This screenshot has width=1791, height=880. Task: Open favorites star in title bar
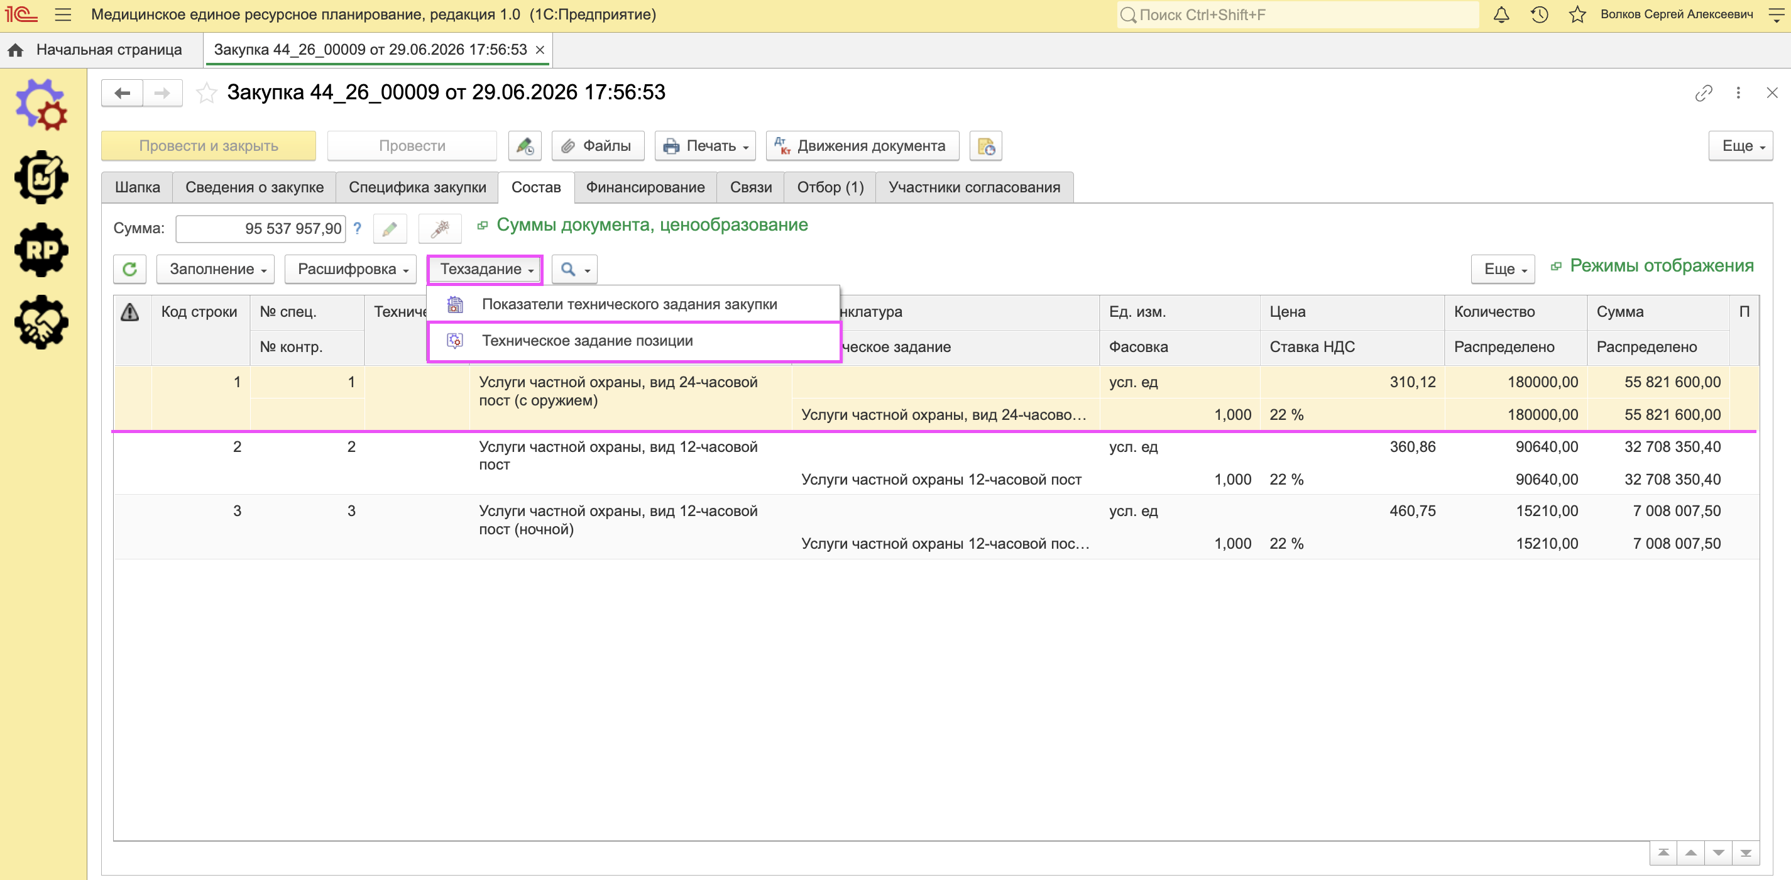[1577, 14]
